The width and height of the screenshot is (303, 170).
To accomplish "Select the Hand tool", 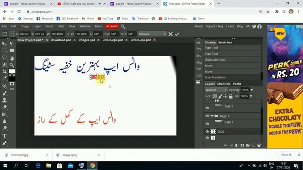I will [x=12, y=58].
